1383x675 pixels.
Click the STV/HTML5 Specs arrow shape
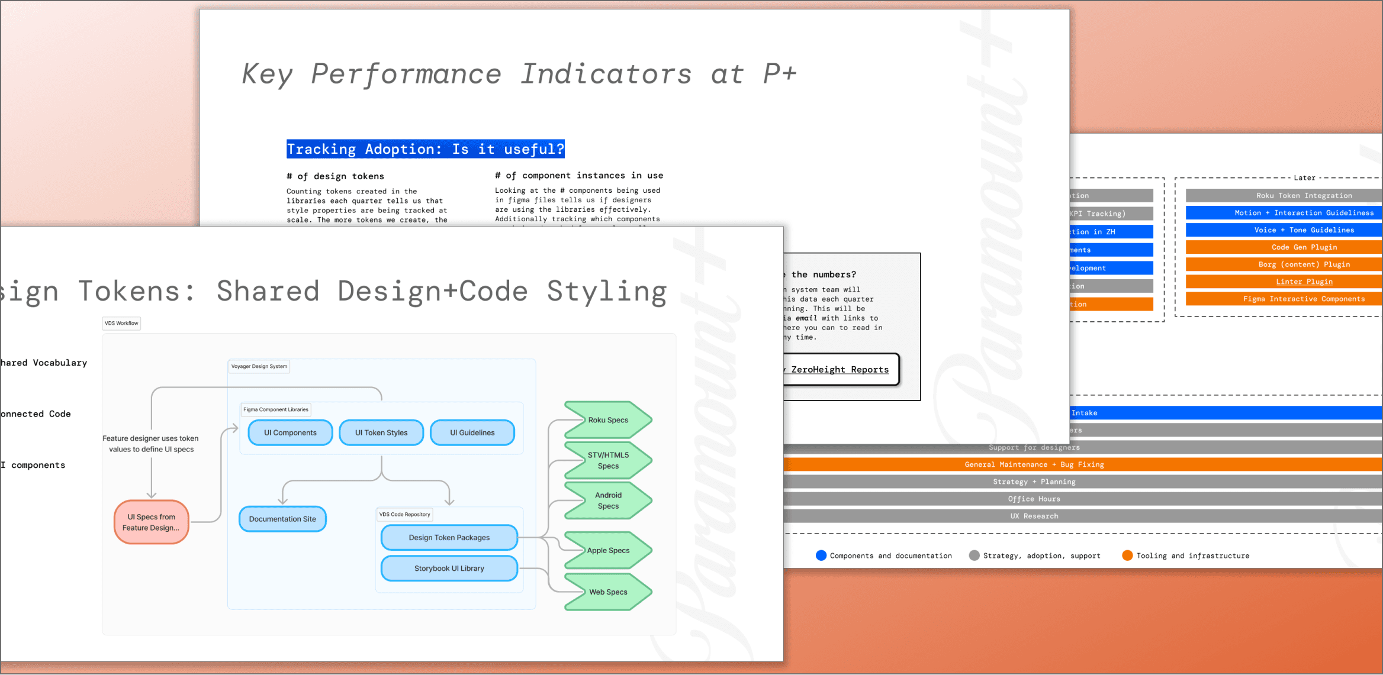click(x=608, y=460)
